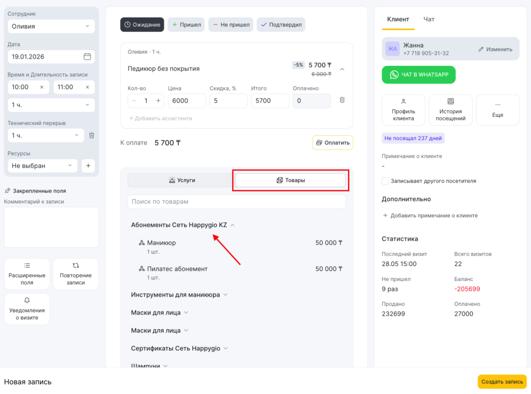Switch to the Услуги tab

click(x=181, y=180)
